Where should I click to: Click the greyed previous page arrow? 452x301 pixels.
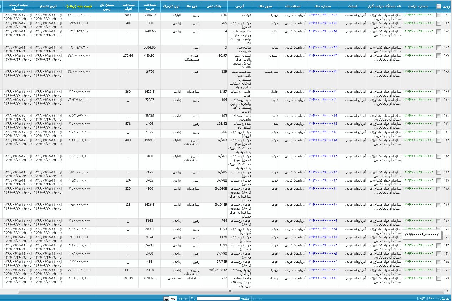point(255,299)
